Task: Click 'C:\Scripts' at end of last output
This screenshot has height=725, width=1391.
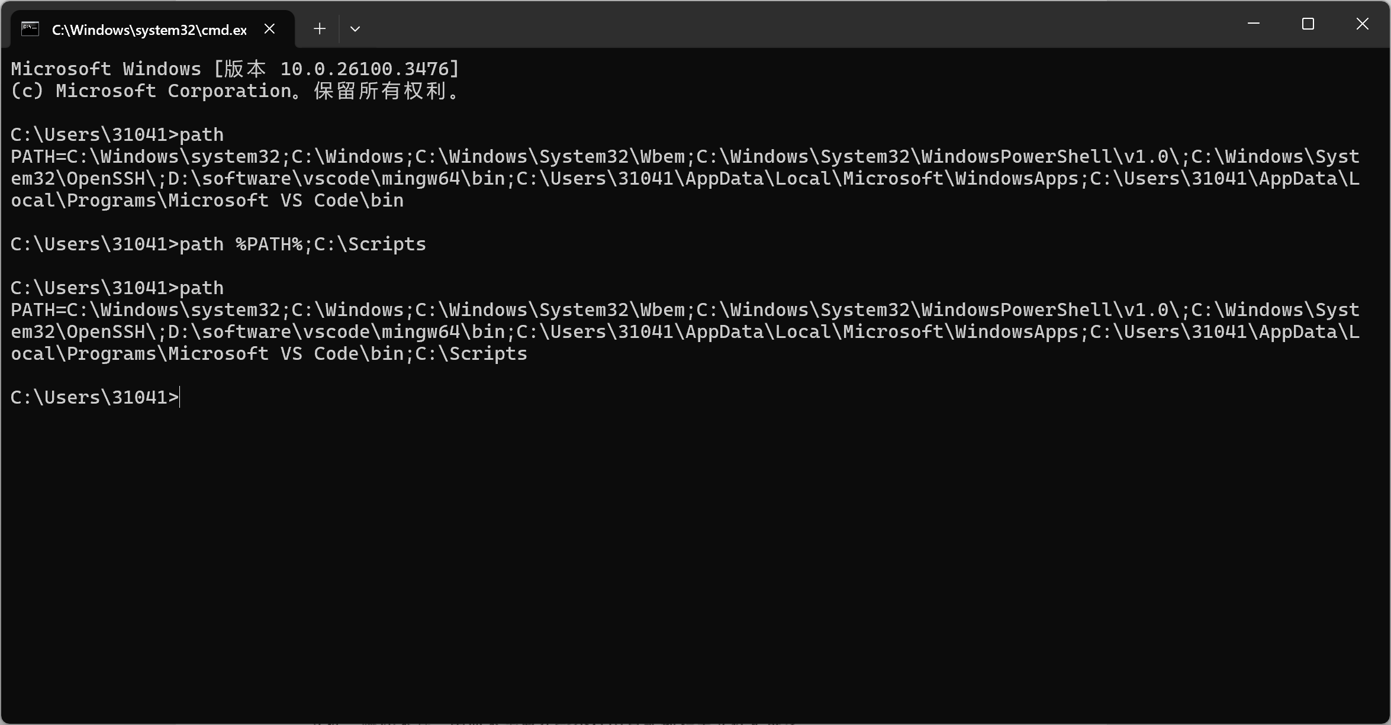Action: (x=471, y=354)
